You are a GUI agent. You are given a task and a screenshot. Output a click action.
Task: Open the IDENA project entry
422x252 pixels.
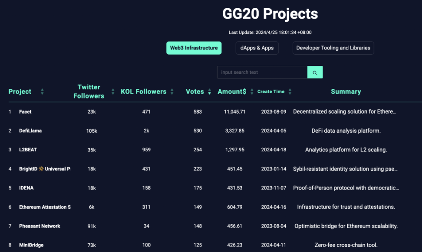(26, 188)
